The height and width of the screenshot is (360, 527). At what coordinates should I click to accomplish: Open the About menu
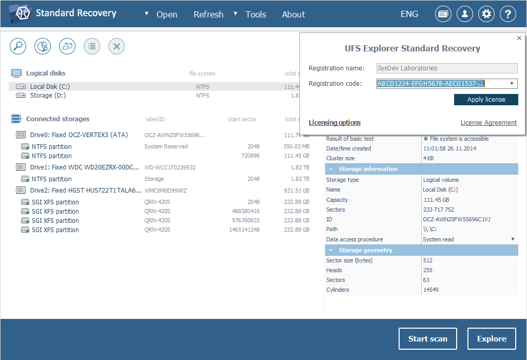click(293, 14)
